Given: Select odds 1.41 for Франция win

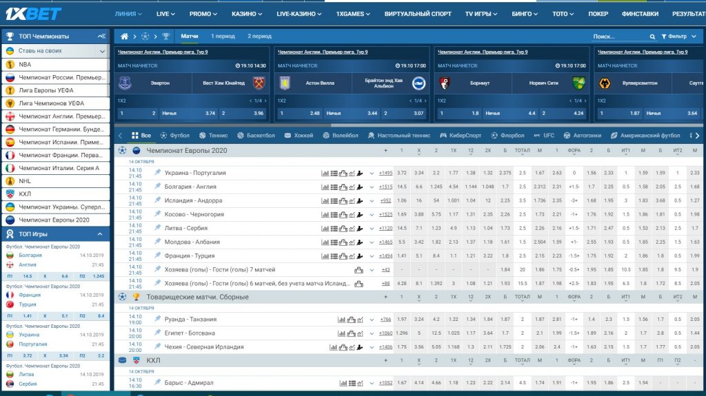Looking at the screenshot, I should pos(402,256).
